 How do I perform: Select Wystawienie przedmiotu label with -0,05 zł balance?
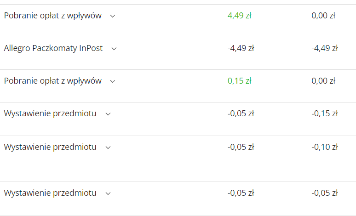click(x=50, y=193)
